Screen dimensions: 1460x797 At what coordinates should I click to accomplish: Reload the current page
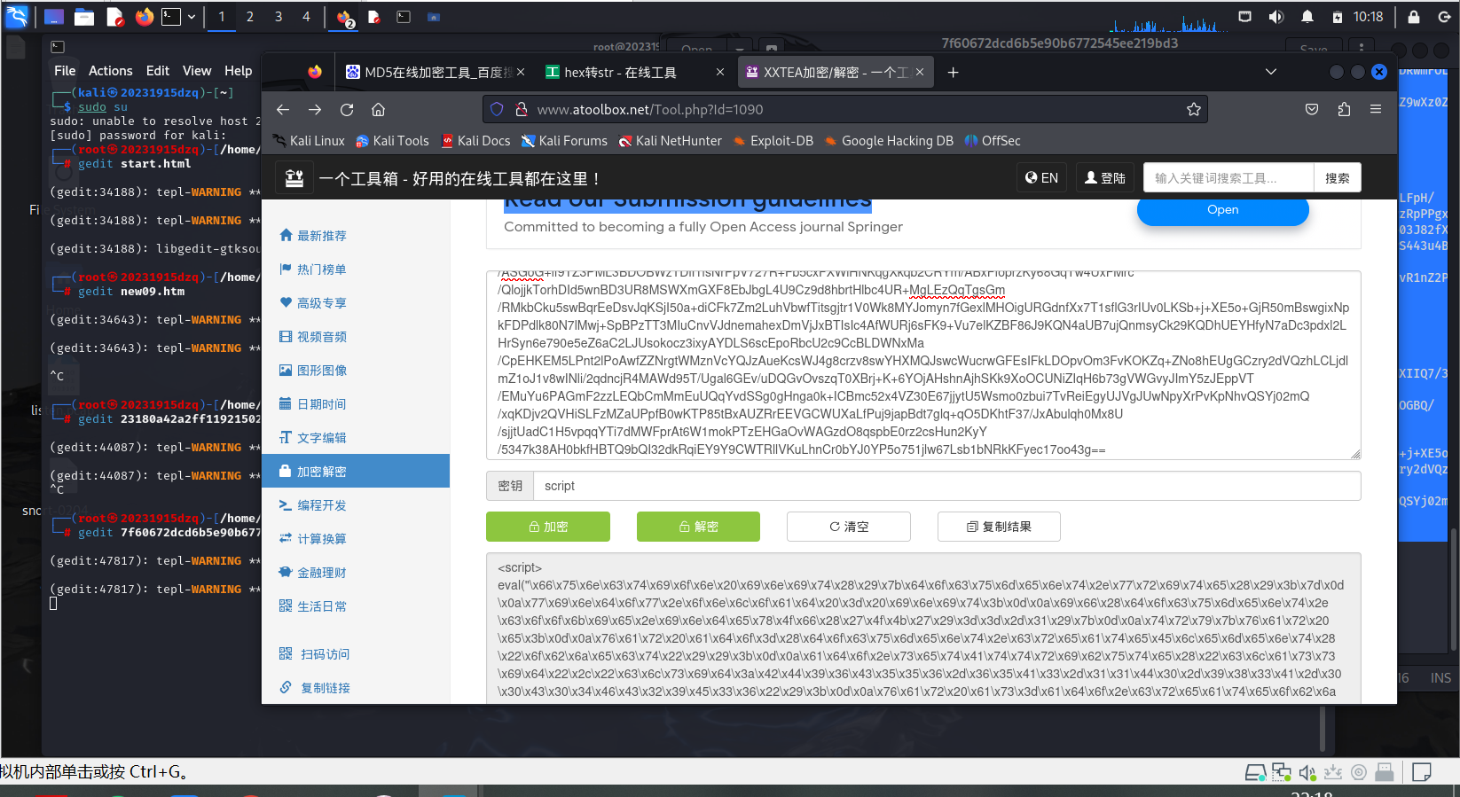pyautogui.click(x=347, y=109)
